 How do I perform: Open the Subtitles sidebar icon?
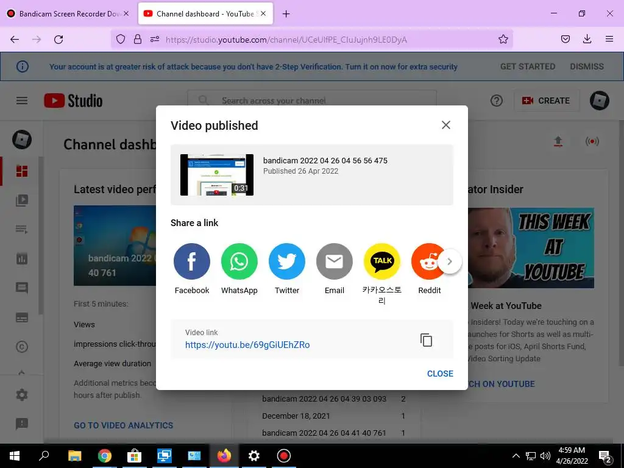point(22,317)
